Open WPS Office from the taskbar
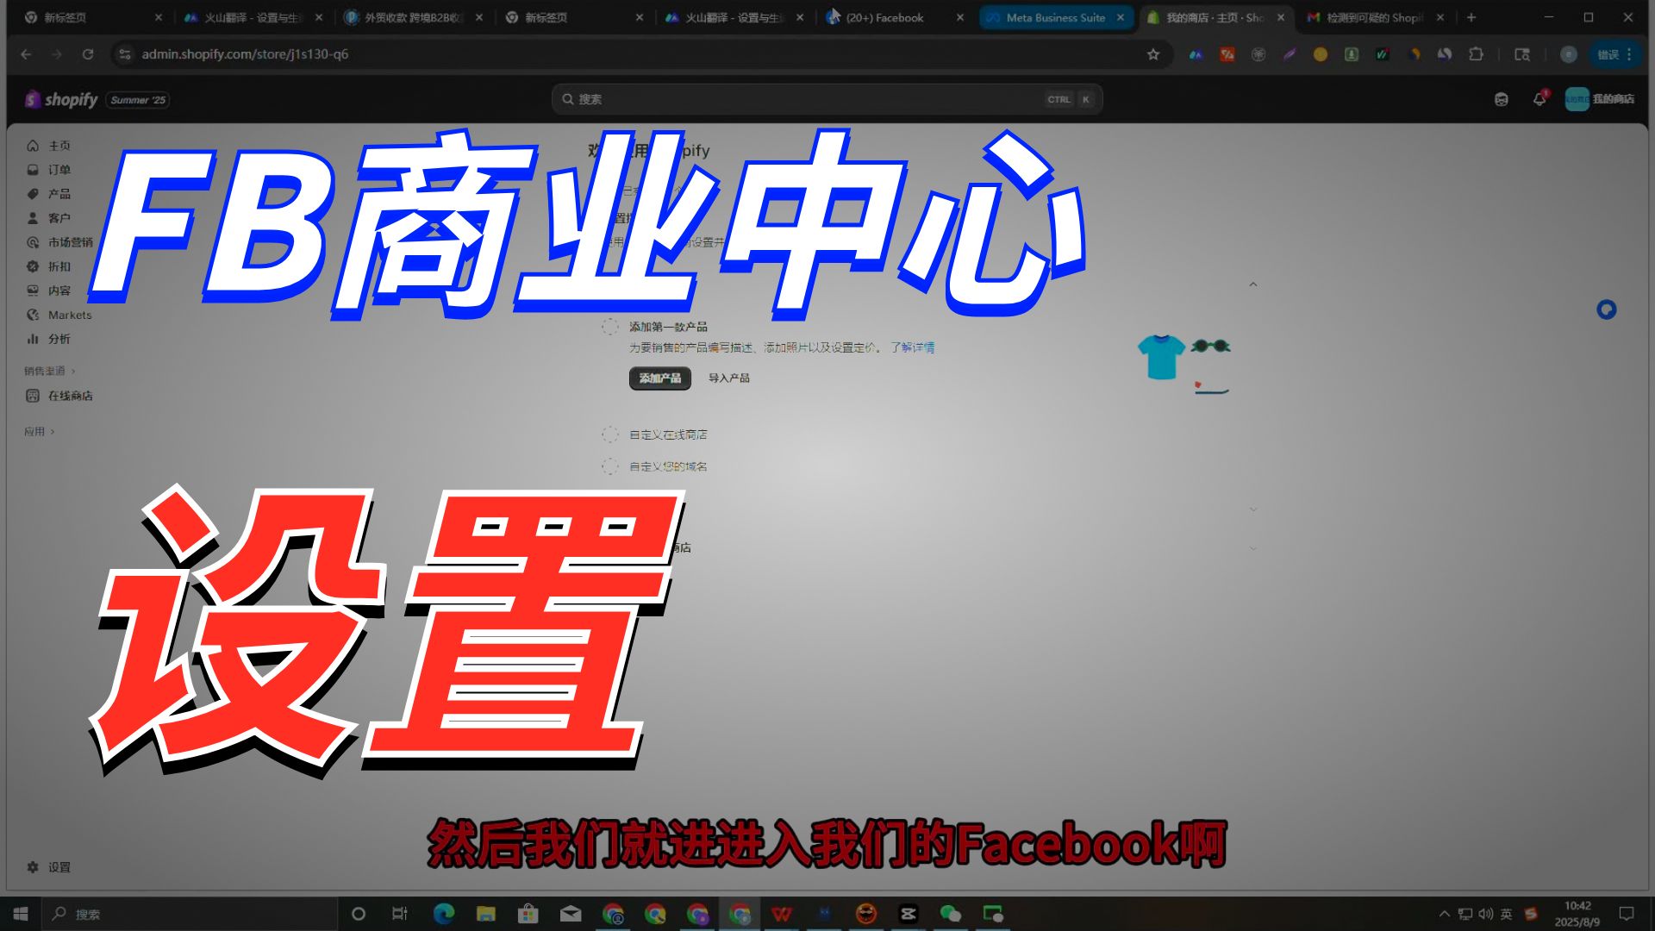1655x931 pixels. (782, 914)
